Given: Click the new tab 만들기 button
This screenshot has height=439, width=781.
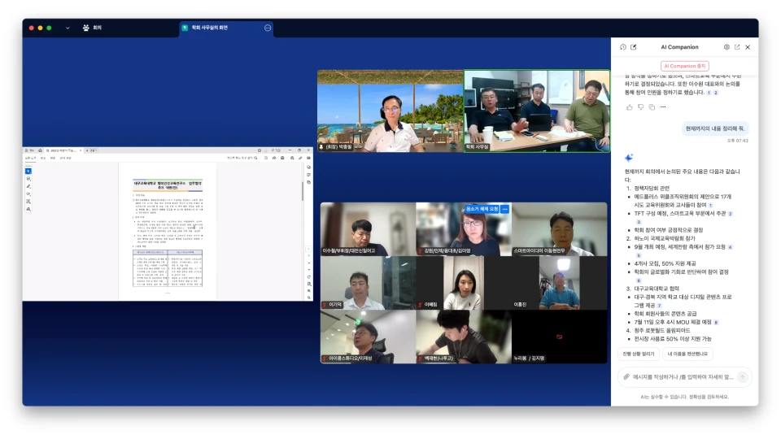Looking at the screenshot, I should (91, 150).
